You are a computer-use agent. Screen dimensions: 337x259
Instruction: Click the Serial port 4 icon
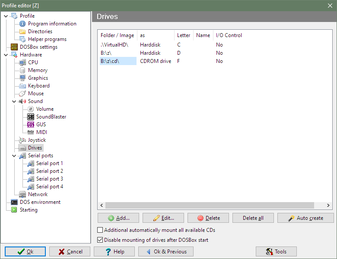(31, 187)
